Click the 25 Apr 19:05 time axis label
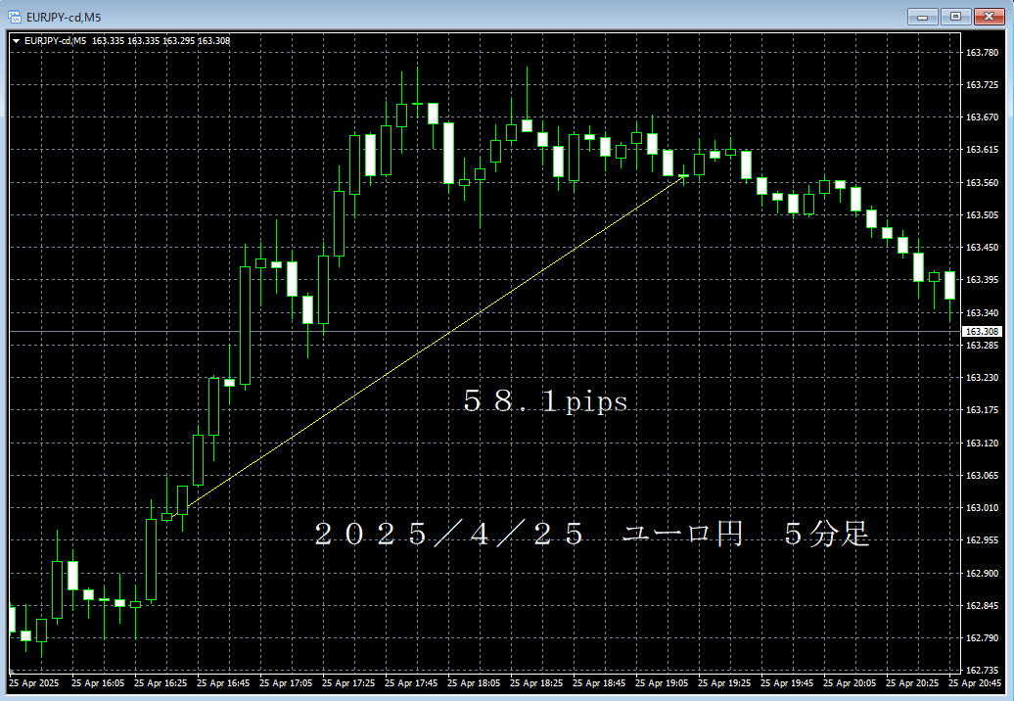This screenshot has height=701, width=1014. coord(663,683)
